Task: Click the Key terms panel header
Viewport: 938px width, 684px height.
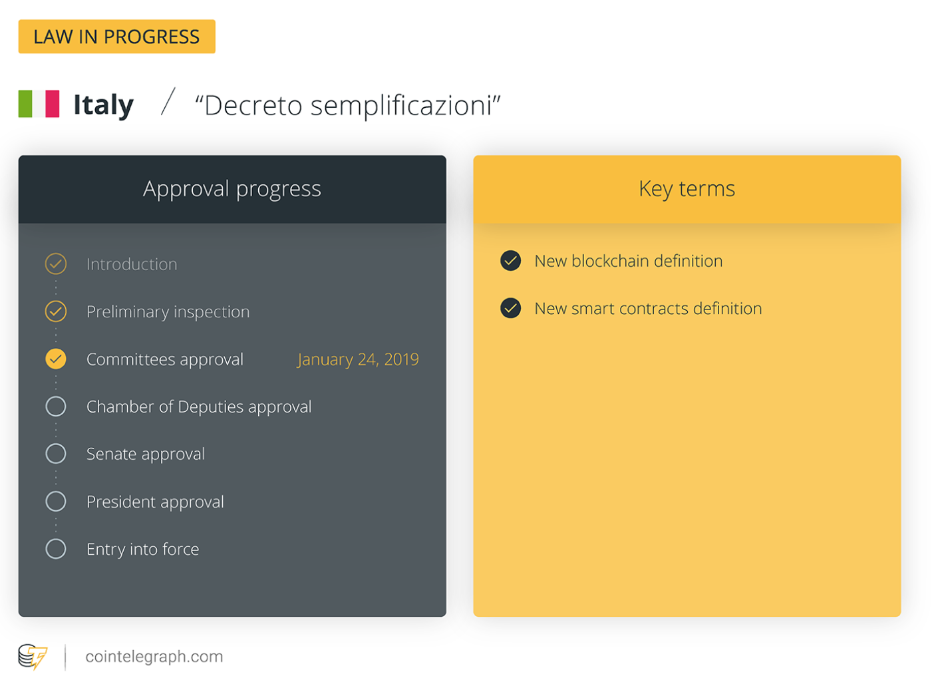Action: (x=687, y=190)
